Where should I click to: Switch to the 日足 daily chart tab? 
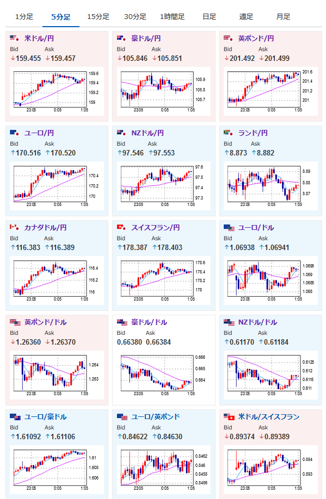(209, 17)
